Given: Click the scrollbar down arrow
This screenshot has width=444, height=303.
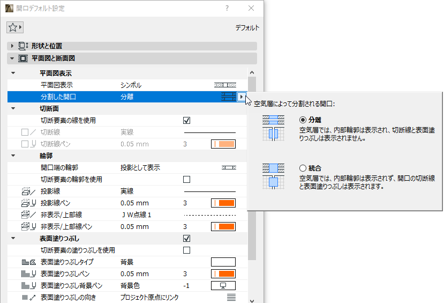Looking at the screenshot, I should pyautogui.click(x=252, y=300).
